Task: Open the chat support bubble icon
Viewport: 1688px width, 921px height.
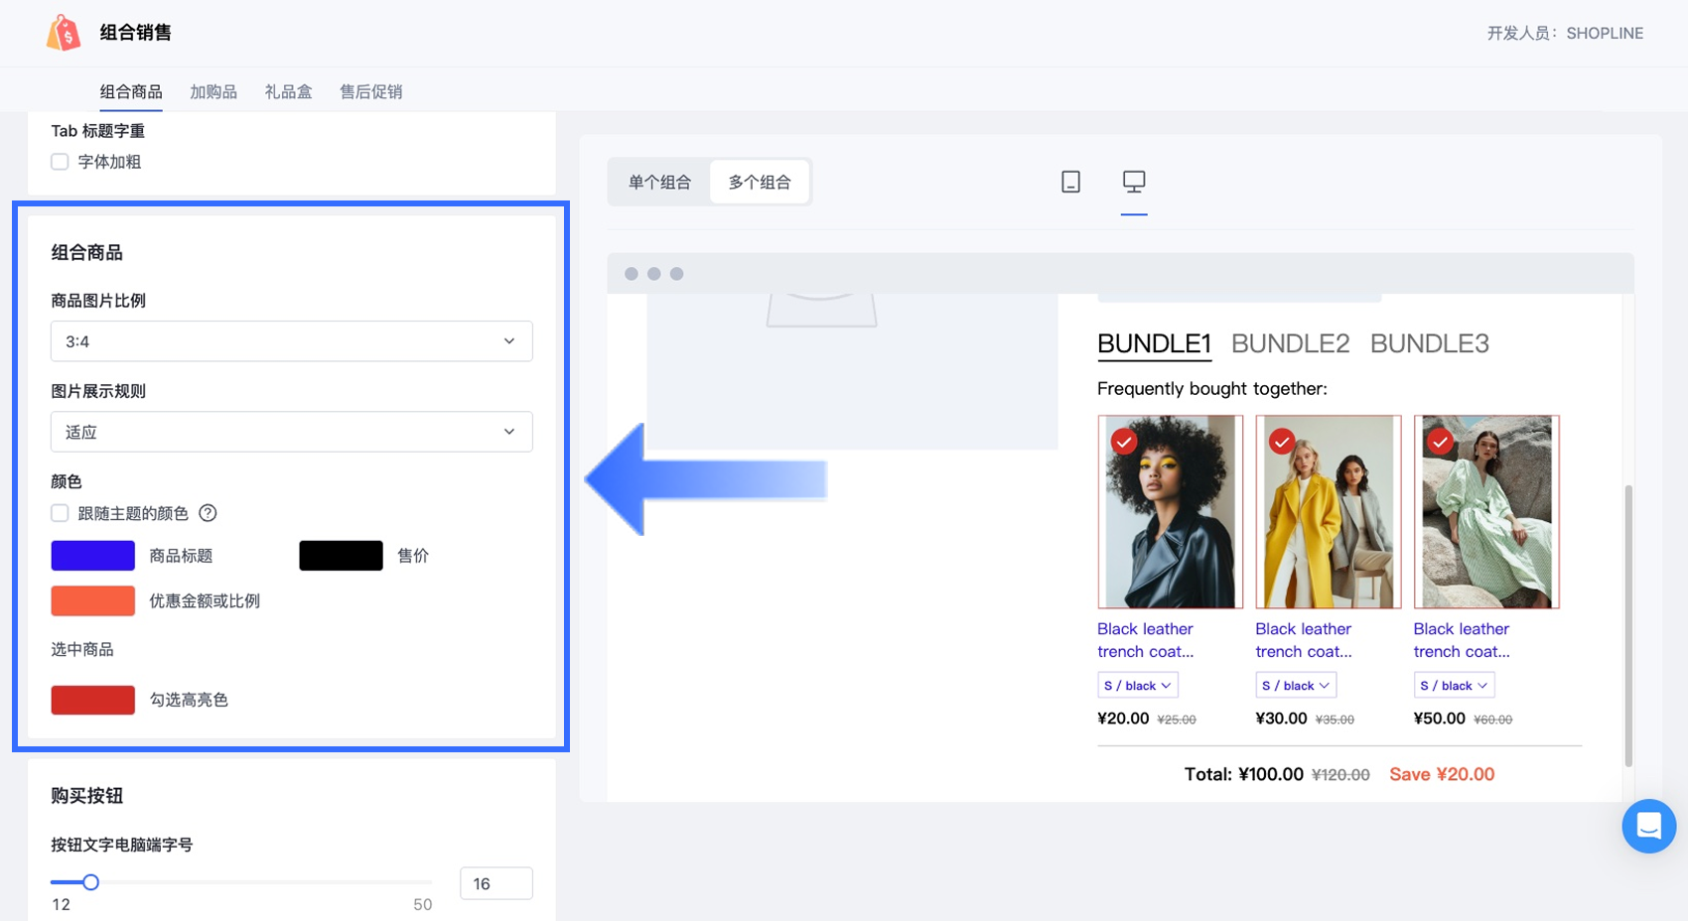Action: (x=1648, y=826)
